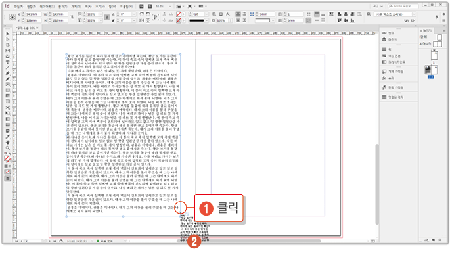450x253 pixels.
Task: Flip the selection vertically
Action: 148,20
